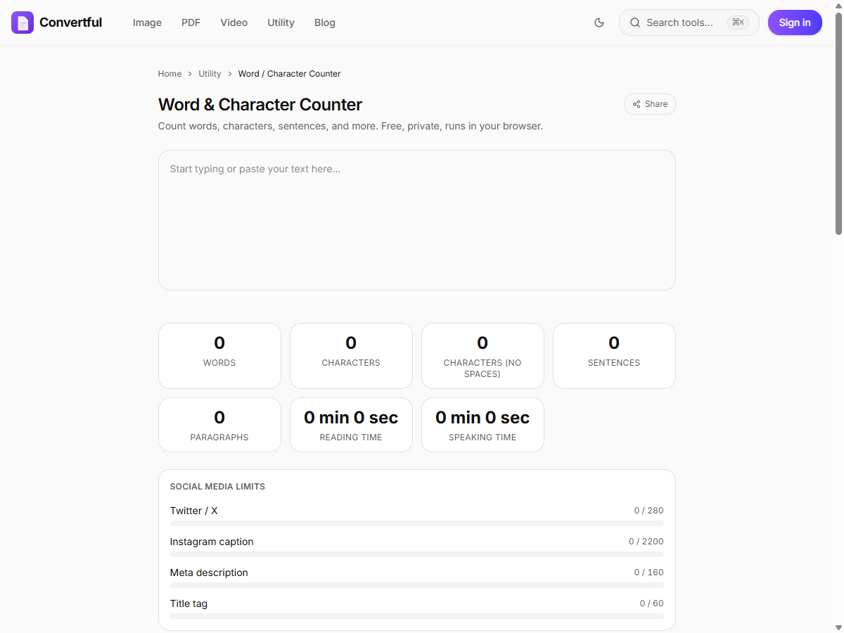Toggle dark mode with moon icon
Screen dimensions: 844x633
click(599, 23)
